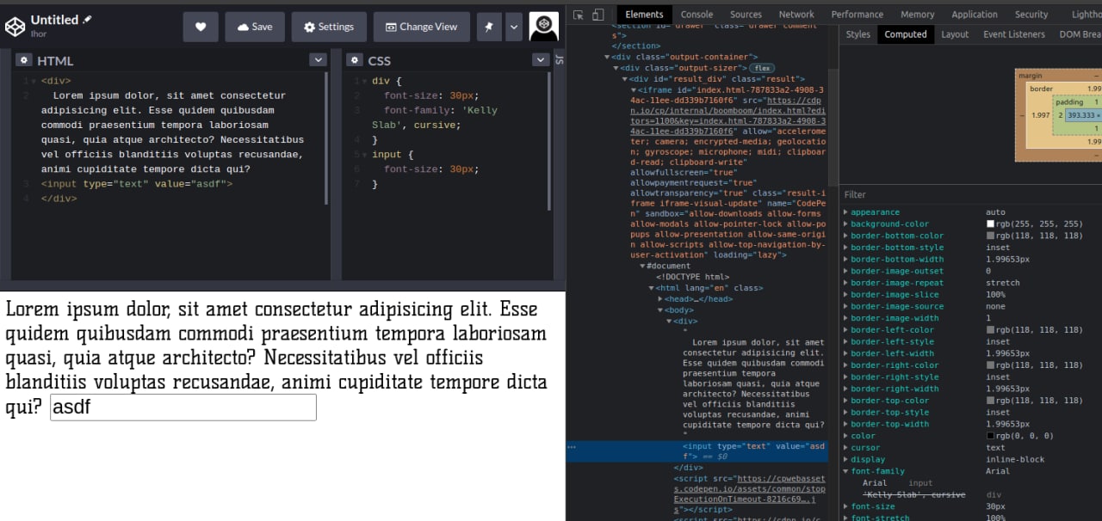
Task: Click the JS editor side tab
Action: (559, 59)
